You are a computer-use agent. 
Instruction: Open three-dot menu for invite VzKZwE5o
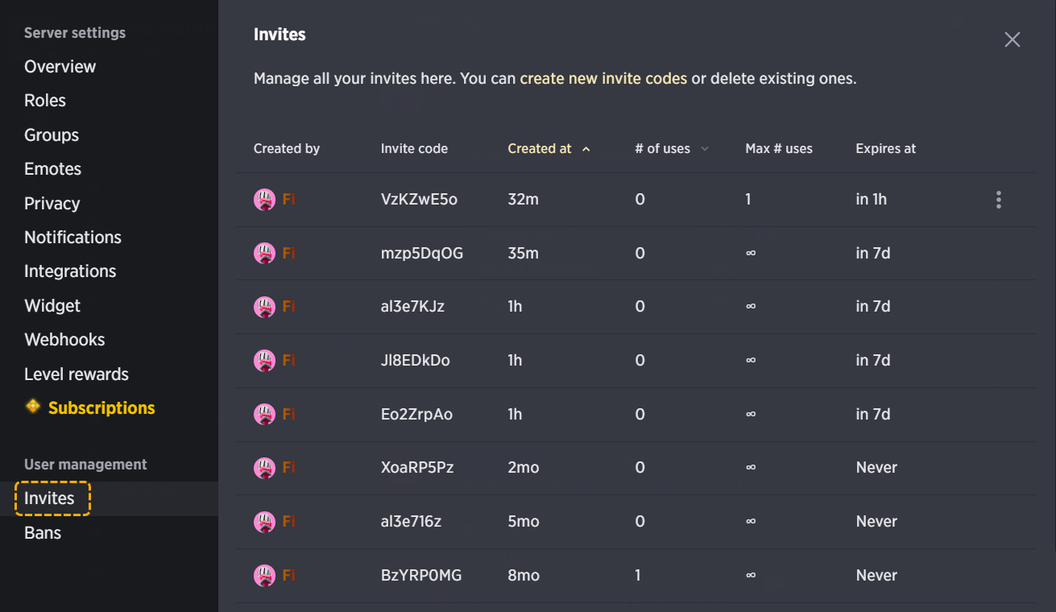(x=998, y=200)
